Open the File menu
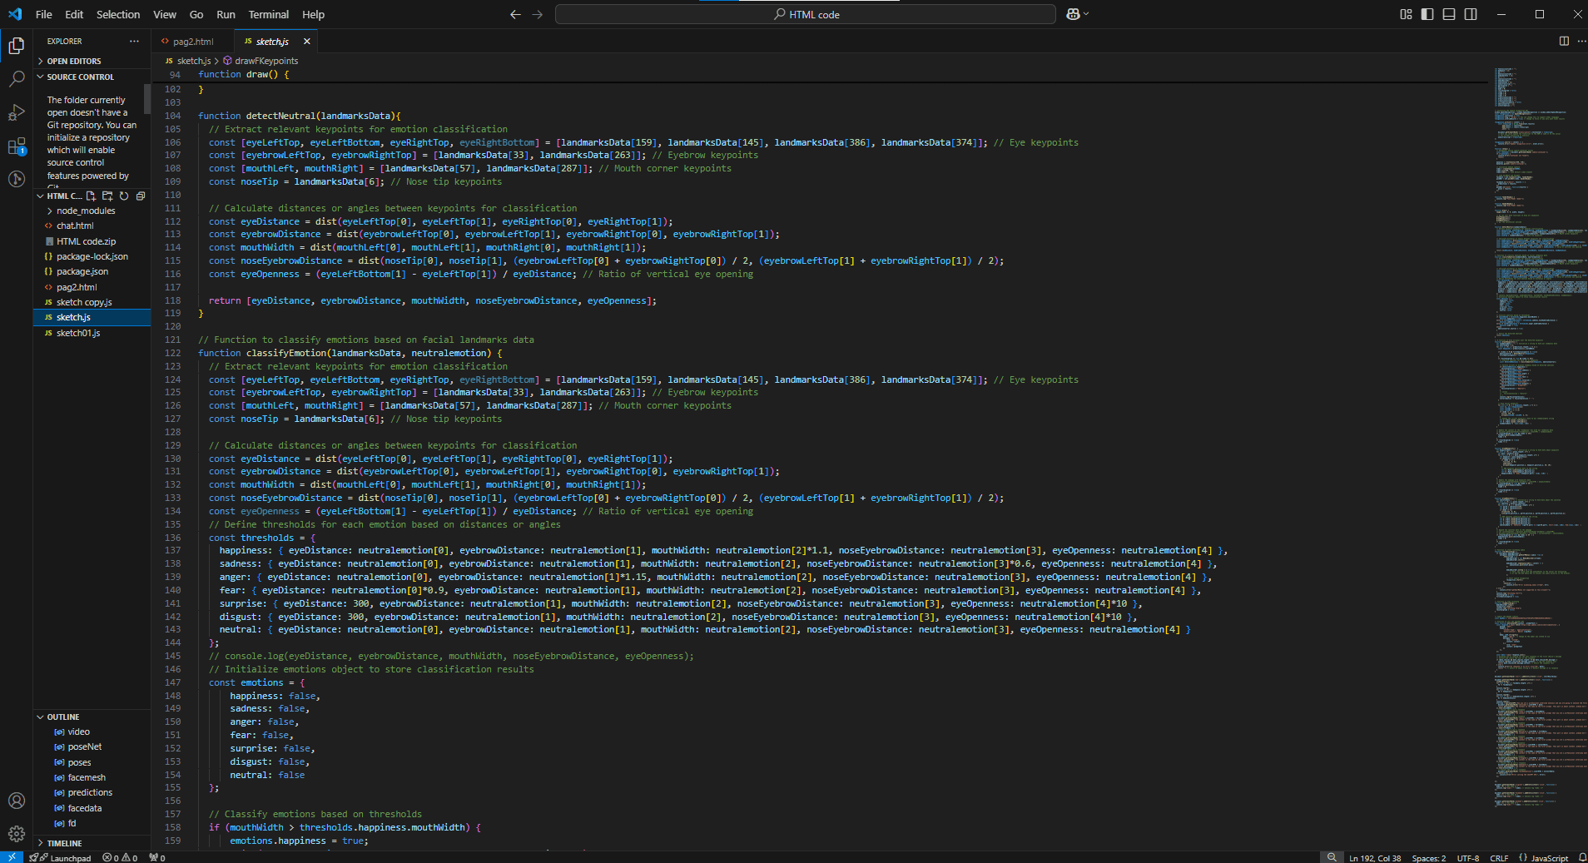The height and width of the screenshot is (863, 1588). click(x=44, y=14)
